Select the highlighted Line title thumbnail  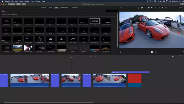95,21
